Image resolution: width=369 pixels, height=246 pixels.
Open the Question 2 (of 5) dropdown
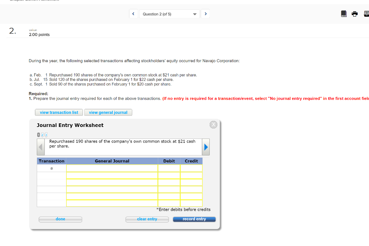169,14
